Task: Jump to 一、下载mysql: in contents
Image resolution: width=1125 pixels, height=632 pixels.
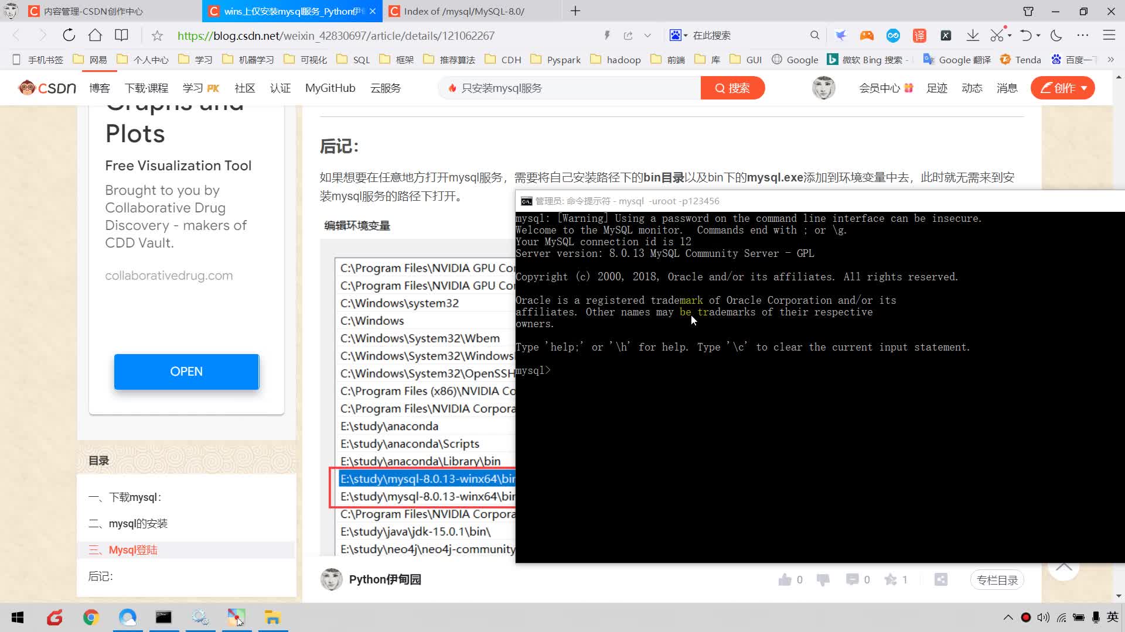Action: (125, 497)
